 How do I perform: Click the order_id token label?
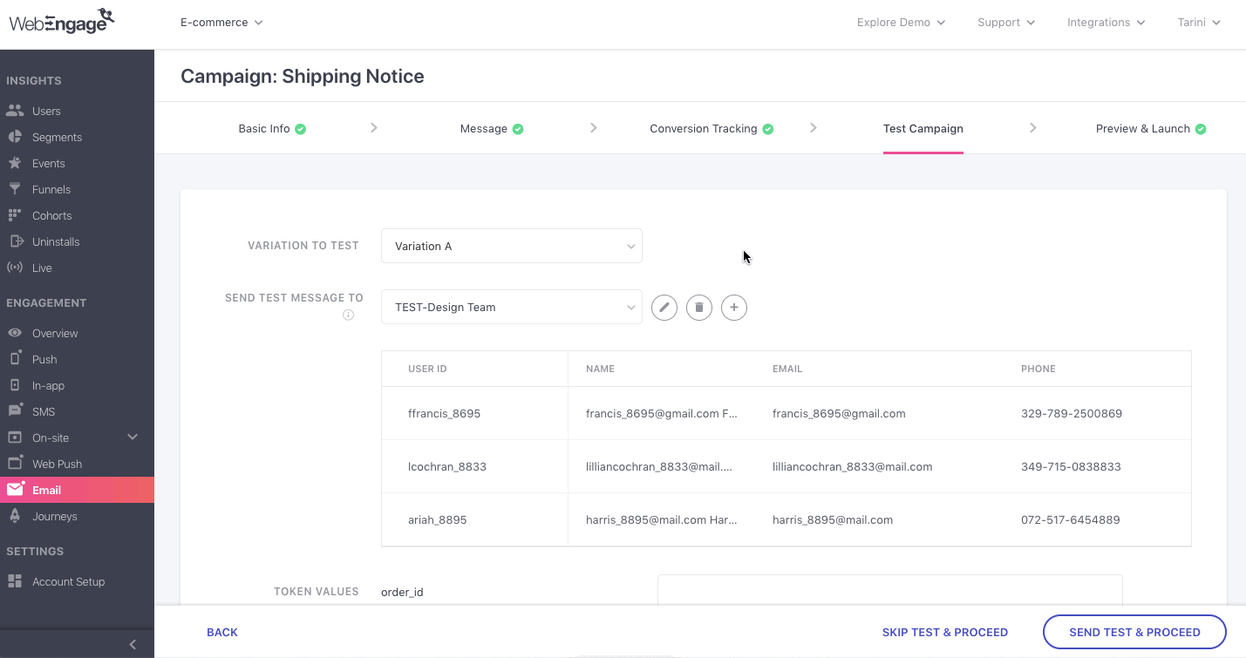tap(402, 592)
